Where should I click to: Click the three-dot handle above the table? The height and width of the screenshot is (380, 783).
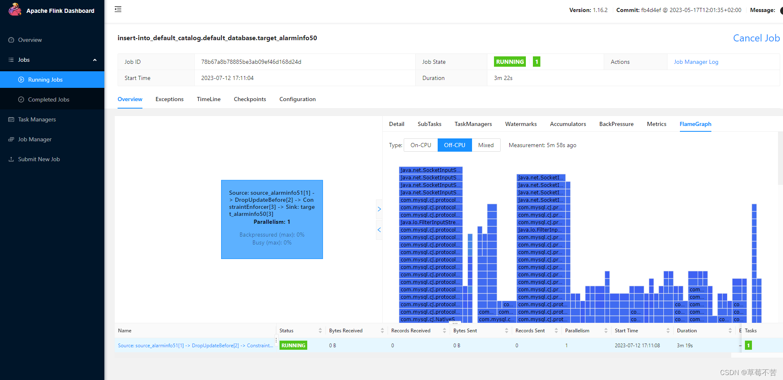(x=455, y=323)
